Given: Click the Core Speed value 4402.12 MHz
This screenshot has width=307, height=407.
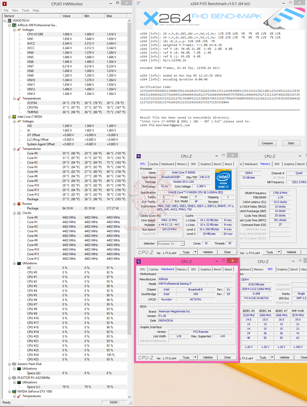Looking at the screenshot, I should [169, 220].
